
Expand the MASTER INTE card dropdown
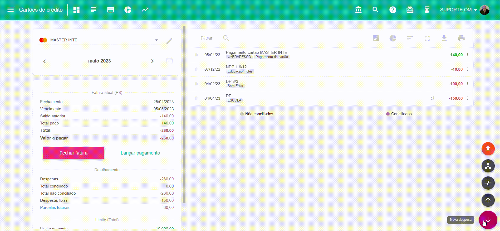[x=156, y=40]
